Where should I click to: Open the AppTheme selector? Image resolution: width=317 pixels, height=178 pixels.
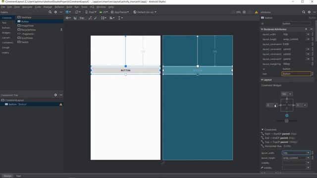[120, 12]
